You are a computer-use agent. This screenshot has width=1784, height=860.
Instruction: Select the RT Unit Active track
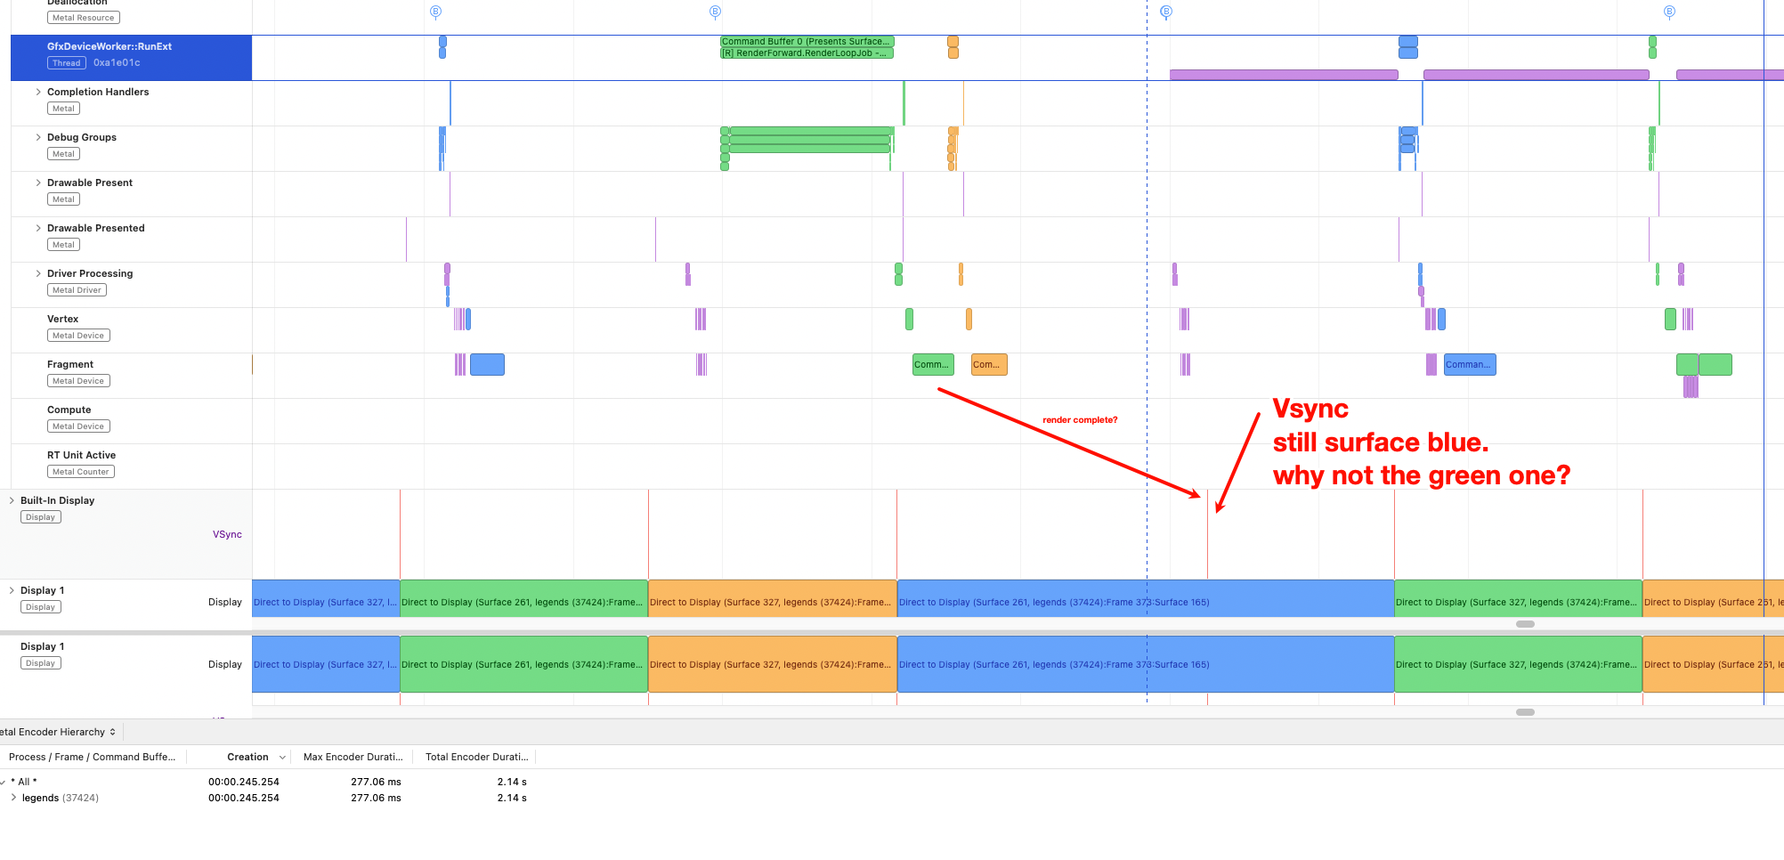[x=82, y=455]
